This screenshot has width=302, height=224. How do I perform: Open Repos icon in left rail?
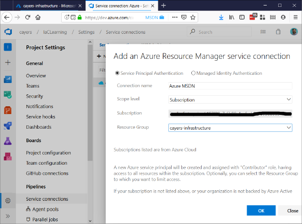(x=8, y=110)
